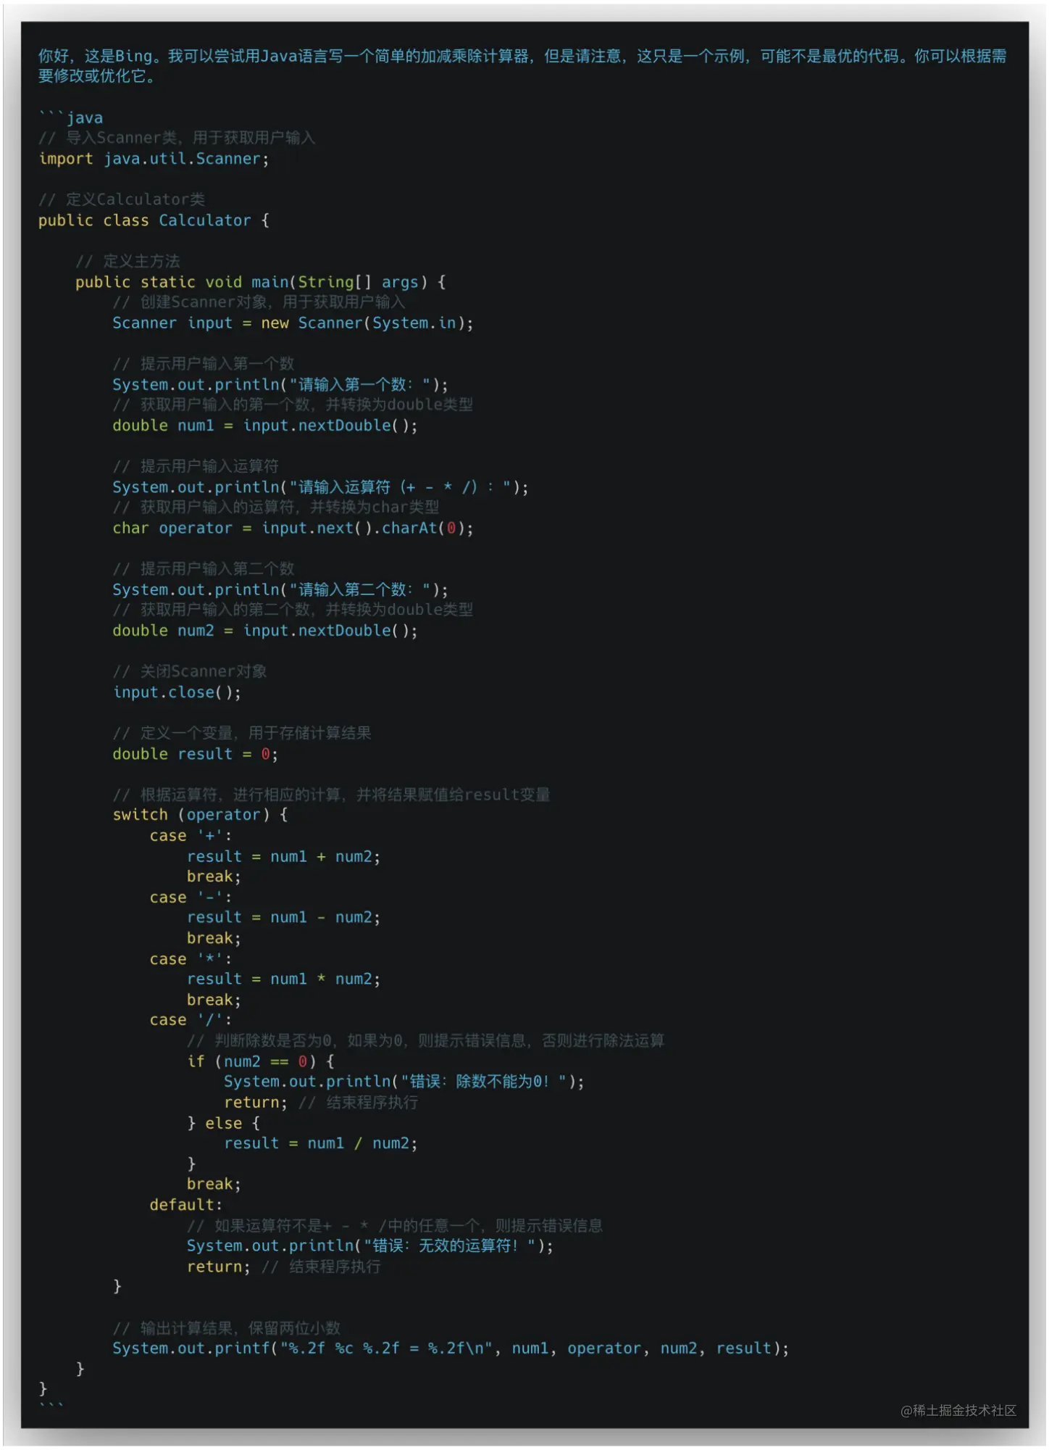
Task: Click the line "char operator = input.next().charAt(0);"
Action: (293, 528)
